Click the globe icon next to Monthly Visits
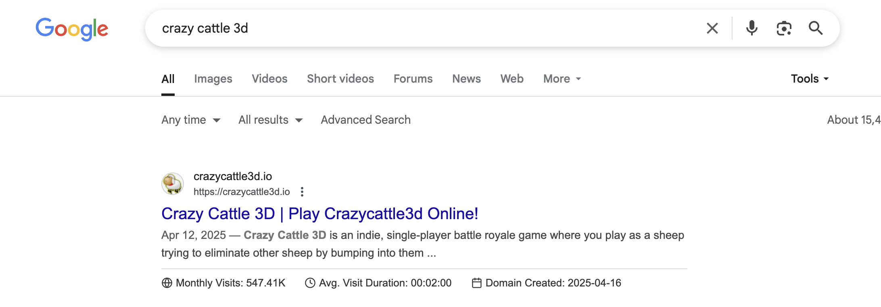 coord(167,283)
